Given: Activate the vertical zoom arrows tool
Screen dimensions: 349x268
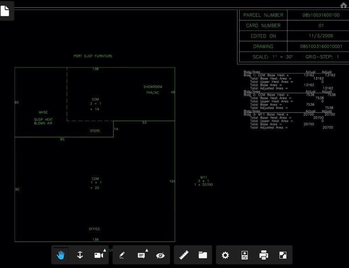Looking at the screenshot, I should (x=80, y=255).
